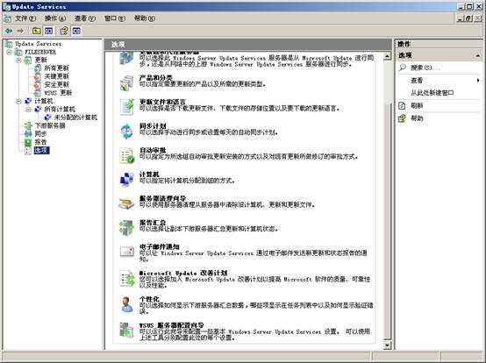The image size is (486, 363).
Task: Open the 同步计划 sync arrows icon
Action: pos(126,131)
